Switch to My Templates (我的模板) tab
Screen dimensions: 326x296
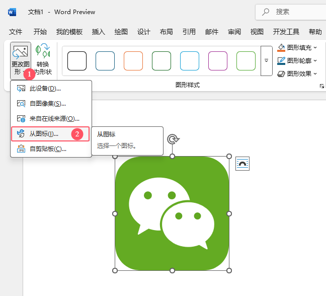(x=69, y=32)
